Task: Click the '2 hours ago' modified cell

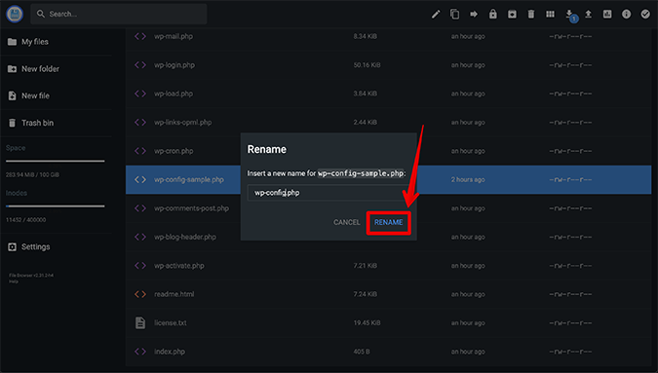Action: click(x=468, y=180)
